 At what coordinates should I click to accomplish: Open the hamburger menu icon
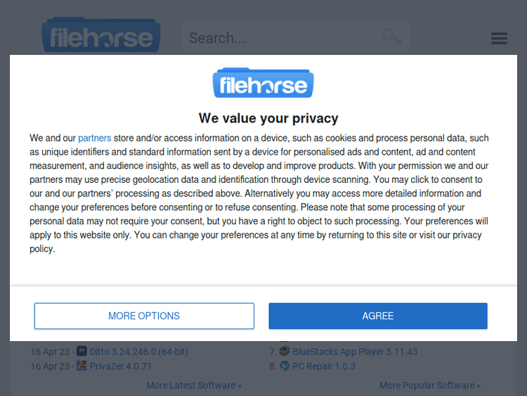coord(499,38)
